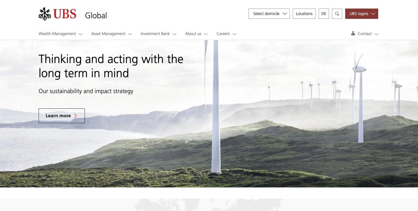
Task: Expand the UBS logins dropdown
Action: click(x=362, y=14)
